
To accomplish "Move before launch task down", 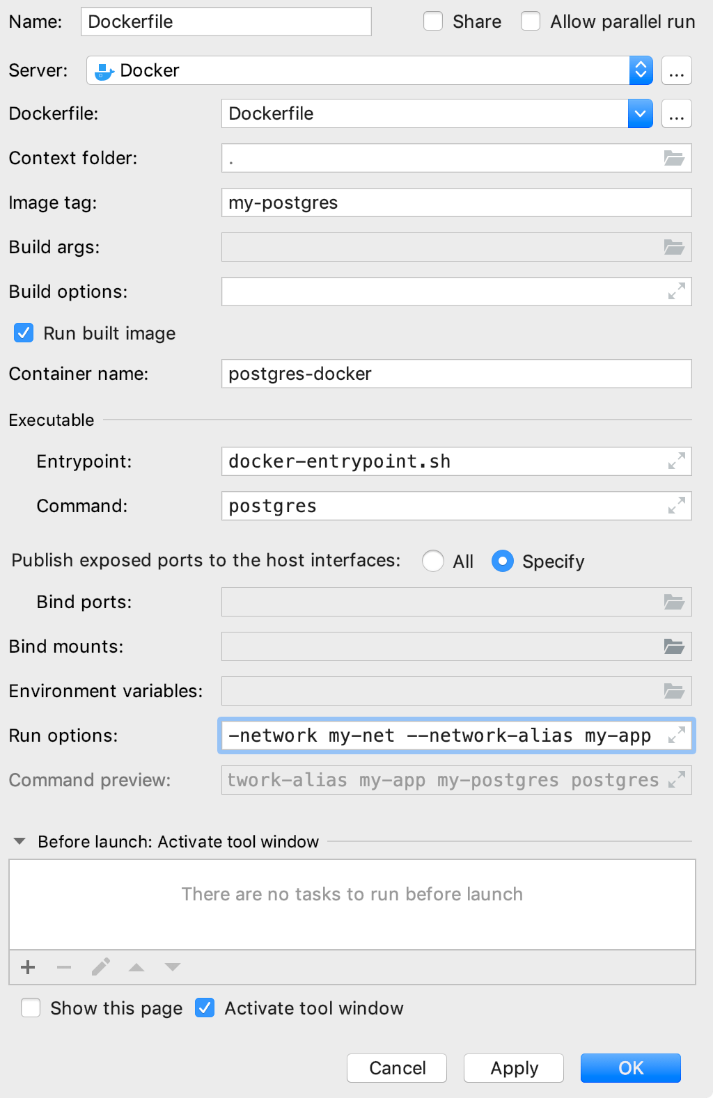I will tap(173, 967).
